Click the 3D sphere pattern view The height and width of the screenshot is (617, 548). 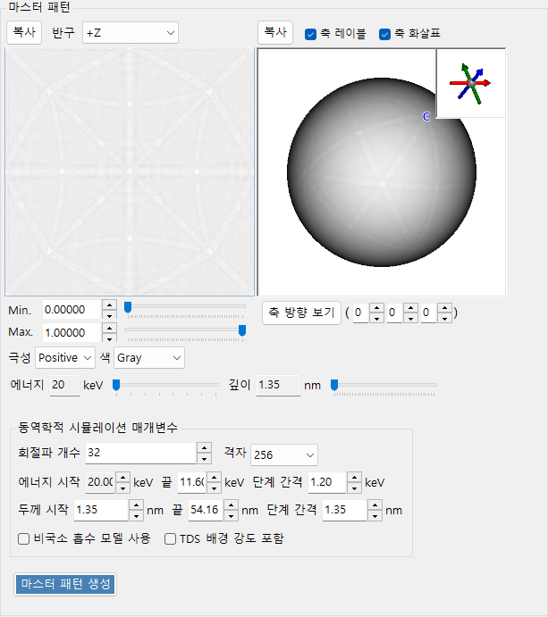coord(382,172)
